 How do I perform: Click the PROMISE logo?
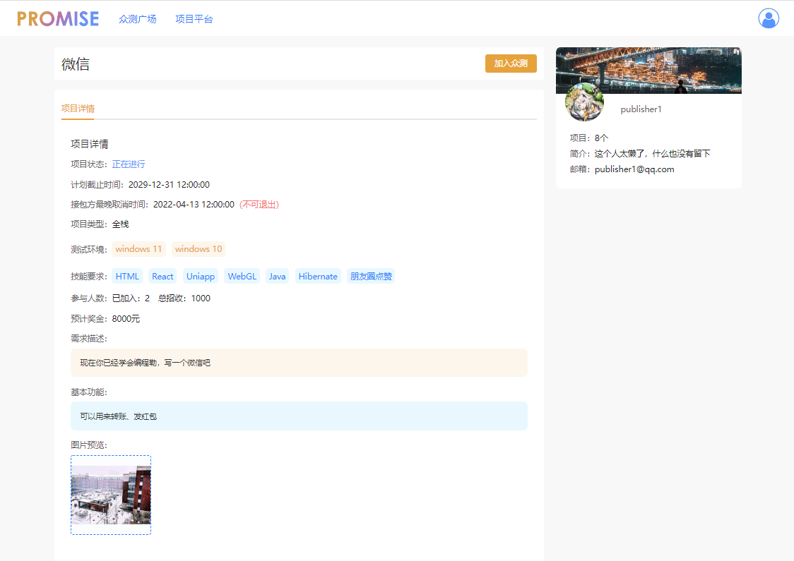pos(58,19)
